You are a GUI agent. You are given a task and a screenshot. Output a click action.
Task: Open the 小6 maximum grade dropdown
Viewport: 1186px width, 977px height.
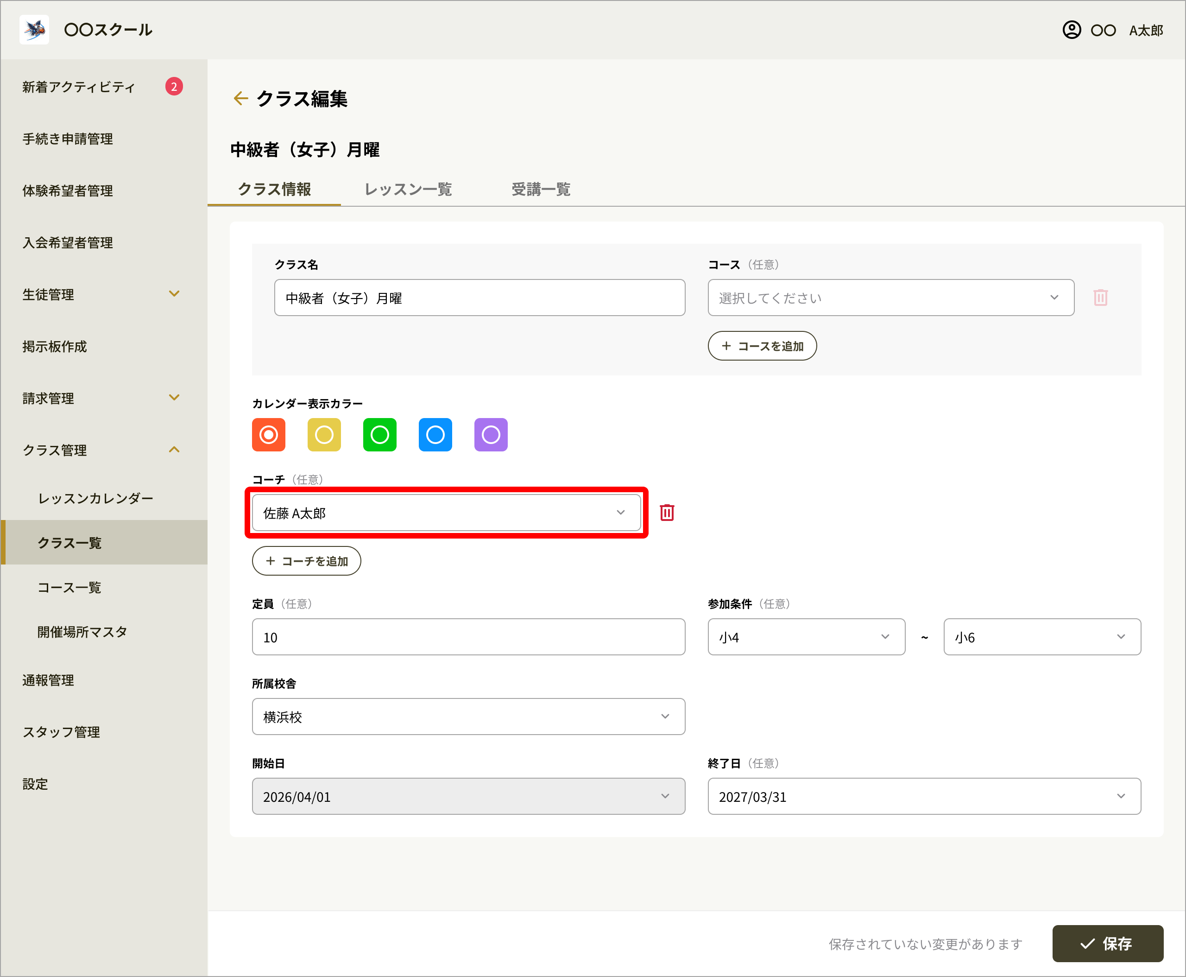[x=1042, y=637]
